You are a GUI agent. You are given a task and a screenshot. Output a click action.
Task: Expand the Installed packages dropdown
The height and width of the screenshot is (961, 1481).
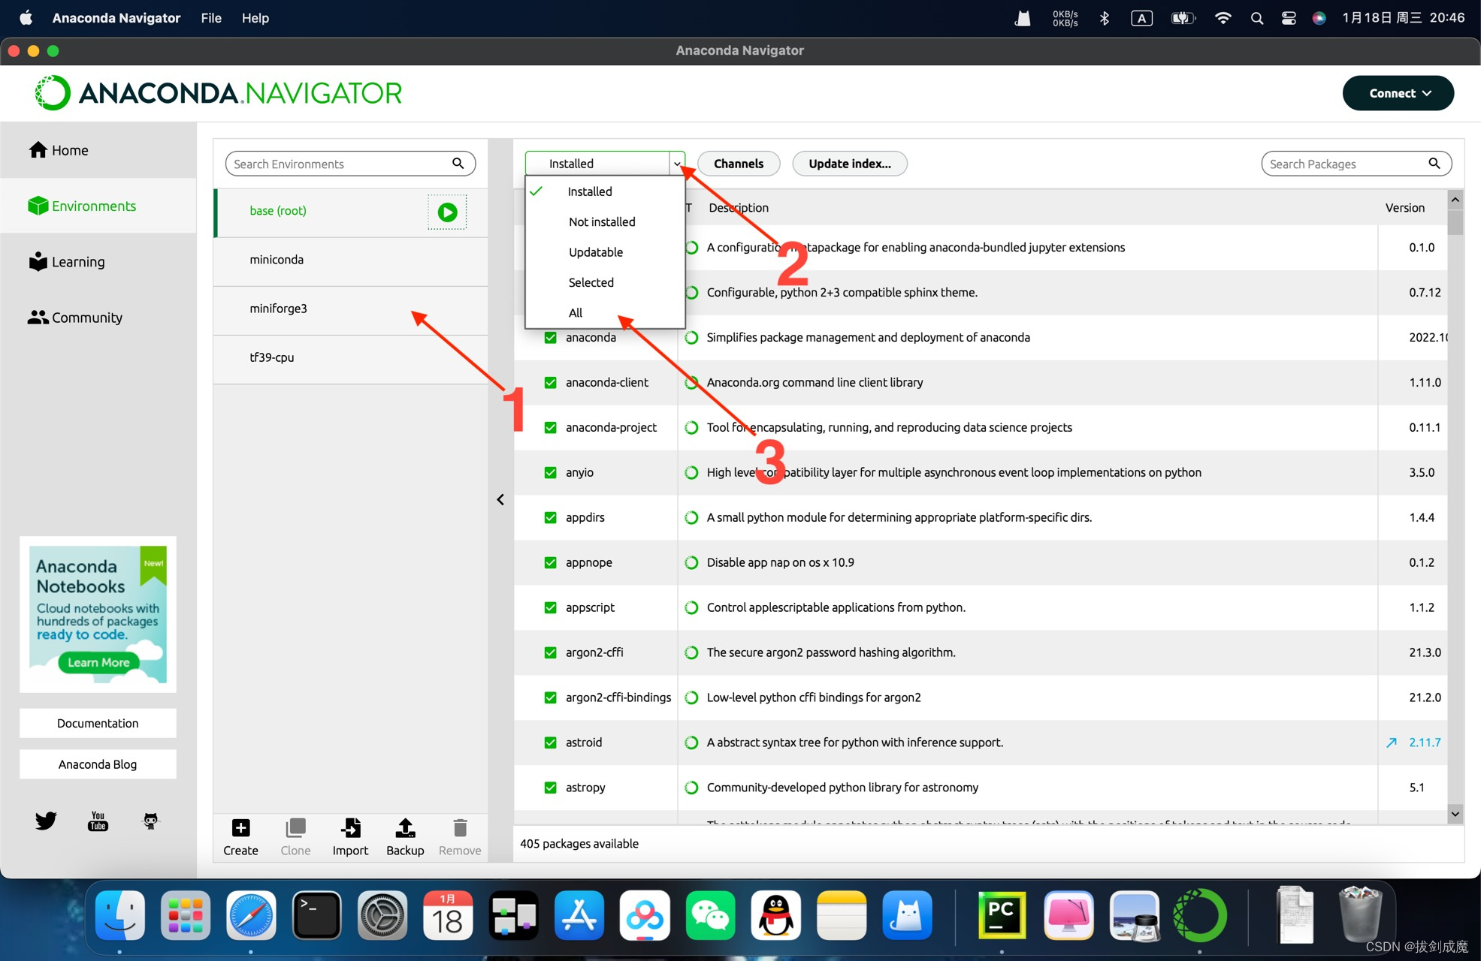[x=676, y=163]
